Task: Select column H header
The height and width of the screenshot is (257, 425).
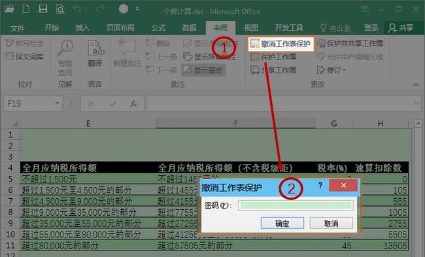Action: click(381, 124)
